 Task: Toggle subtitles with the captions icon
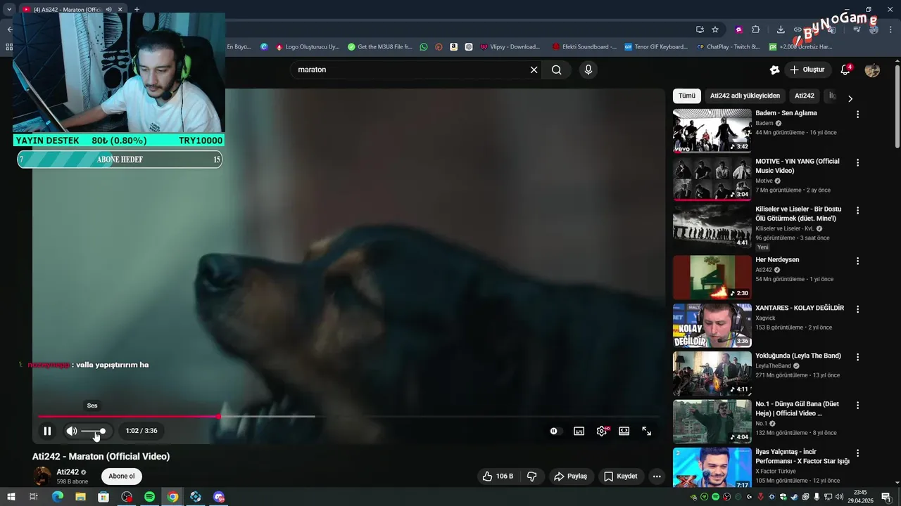[579, 431]
